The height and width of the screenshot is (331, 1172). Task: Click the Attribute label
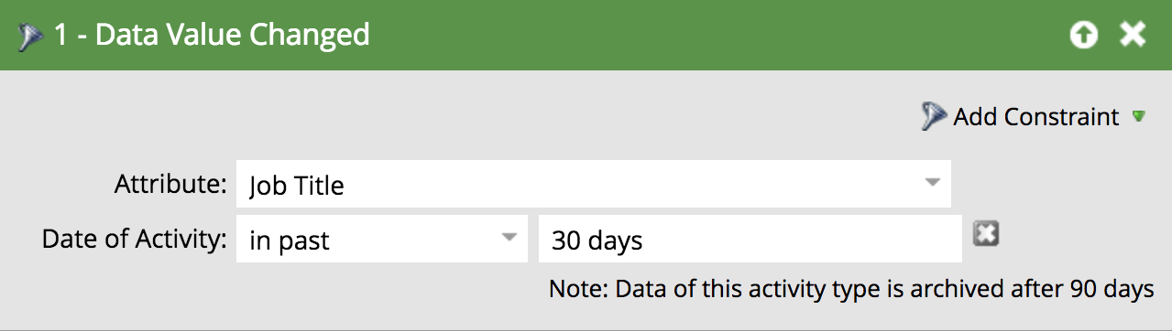tap(170, 184)
